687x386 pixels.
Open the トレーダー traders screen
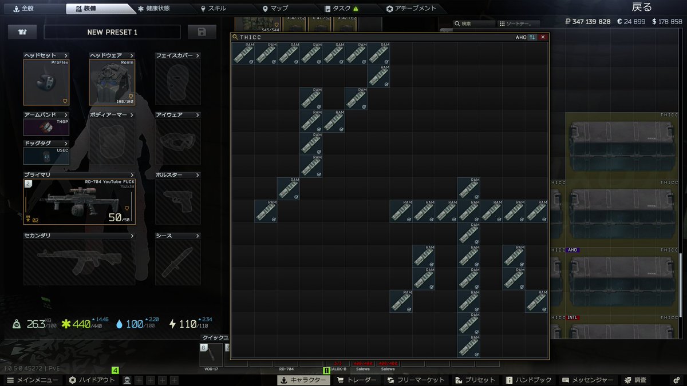[x=356, y=380]
